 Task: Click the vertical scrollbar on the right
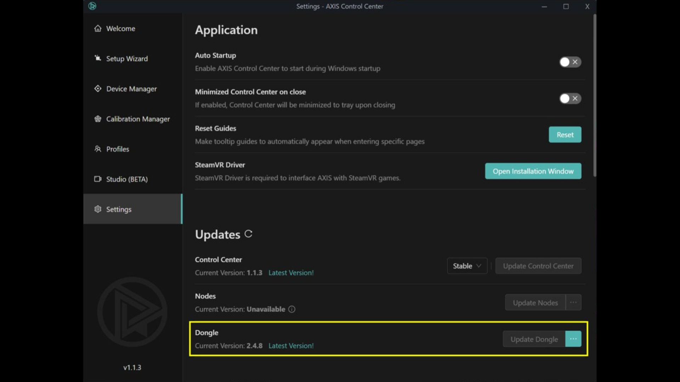(x=595, y=95)
